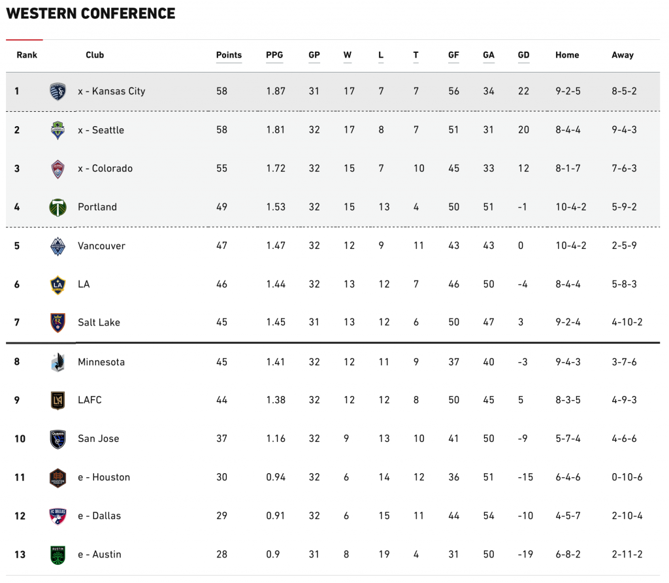Sort the table by Points column
This screenshot has width=669, height=583.
(229, 56)
